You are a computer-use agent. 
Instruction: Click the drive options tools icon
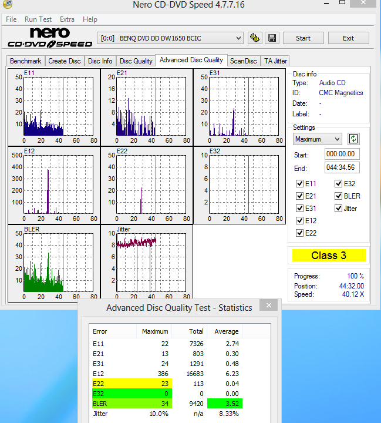[x=255, y=38]
